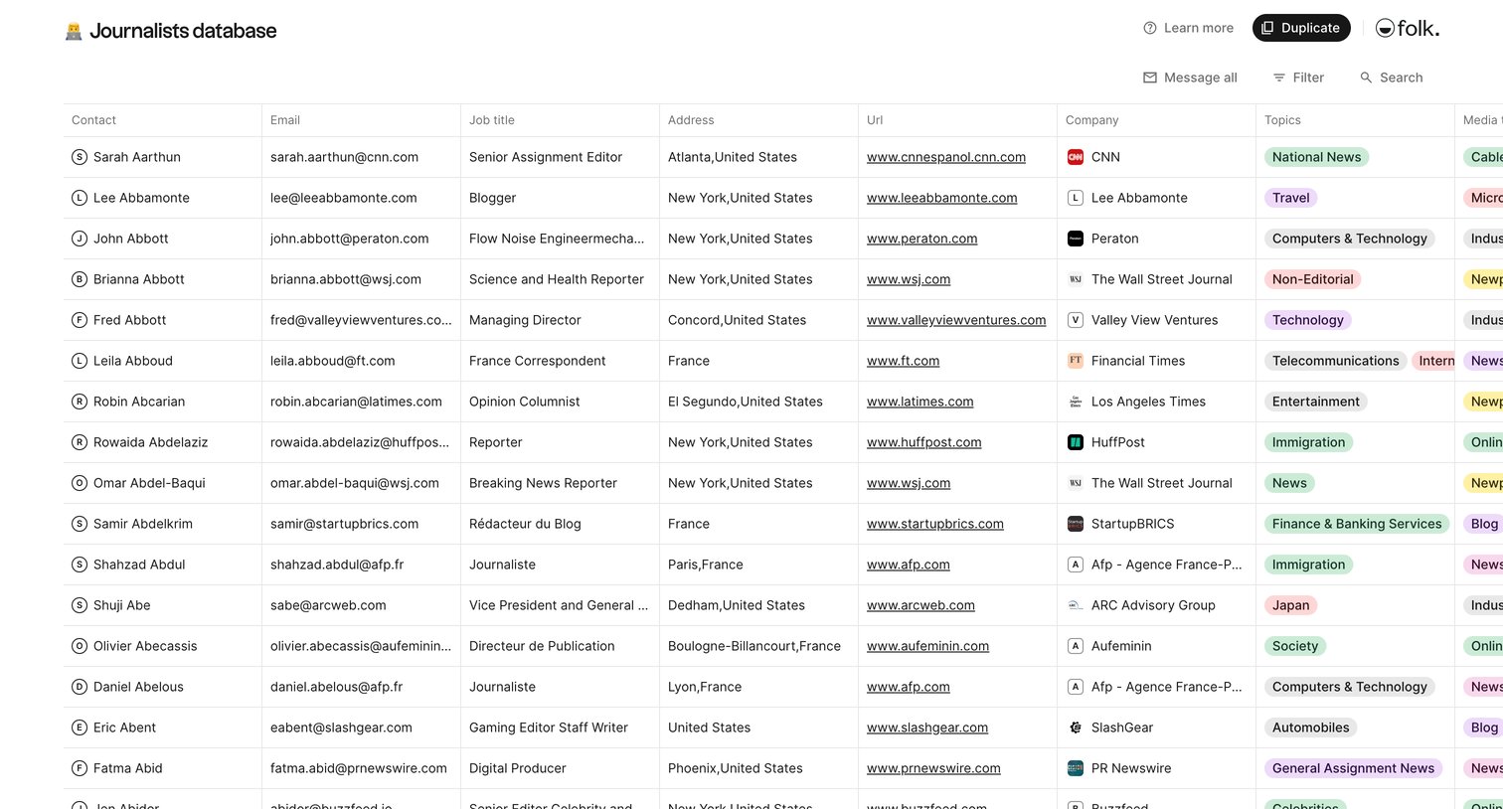Click the red Non-Editorial topic tag
Screen dimensions: 1503x809
1312,279
